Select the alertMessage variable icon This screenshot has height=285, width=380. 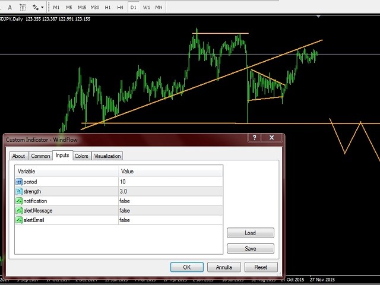tap(19, 210)
